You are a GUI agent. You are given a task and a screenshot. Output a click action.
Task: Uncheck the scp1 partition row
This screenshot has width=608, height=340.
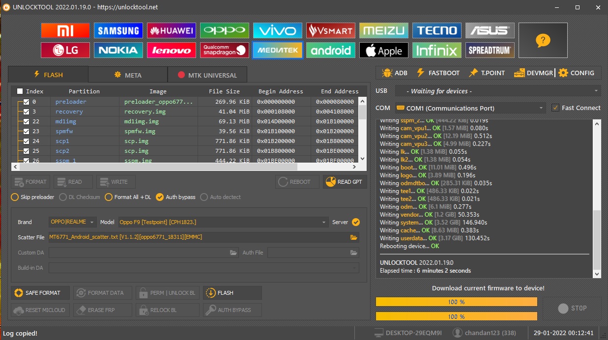pos(26,141)
